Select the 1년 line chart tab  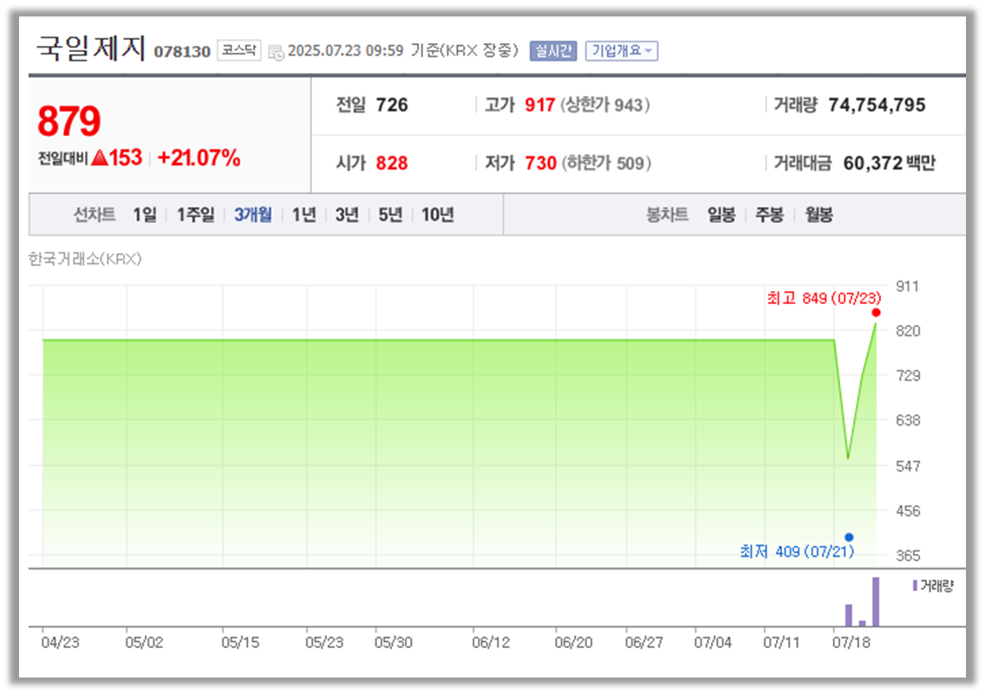304,215
